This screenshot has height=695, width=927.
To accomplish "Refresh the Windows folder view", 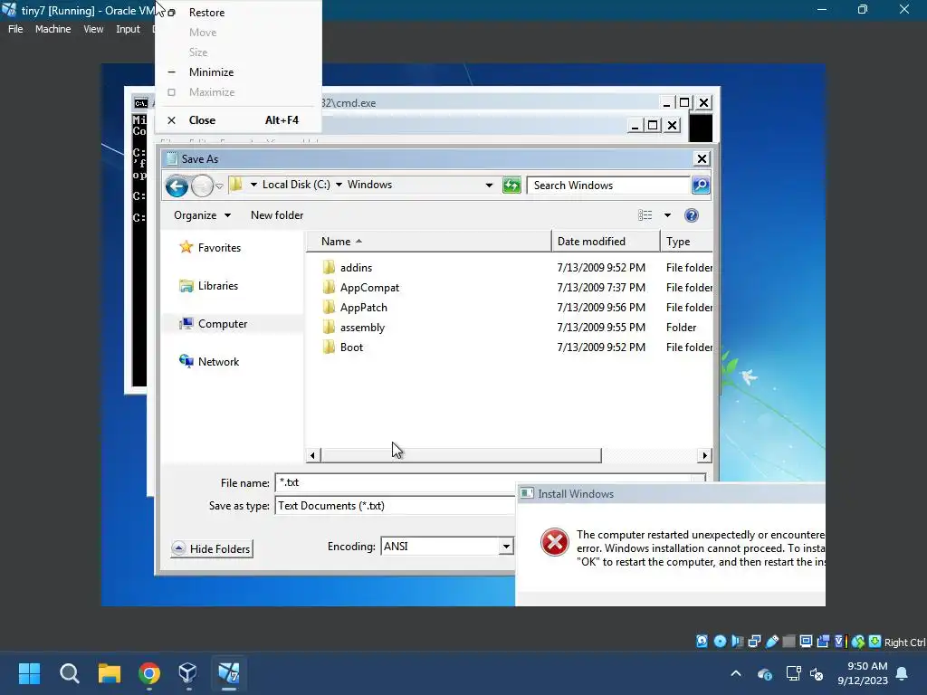I will (x=511, y=186).
